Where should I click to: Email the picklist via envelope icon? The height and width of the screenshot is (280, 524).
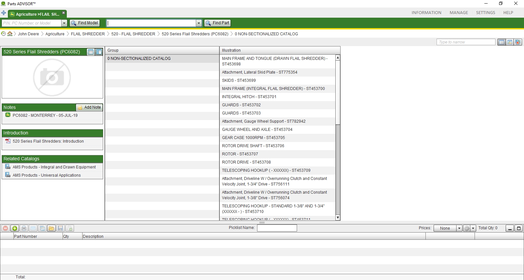(x=33, y=228)
